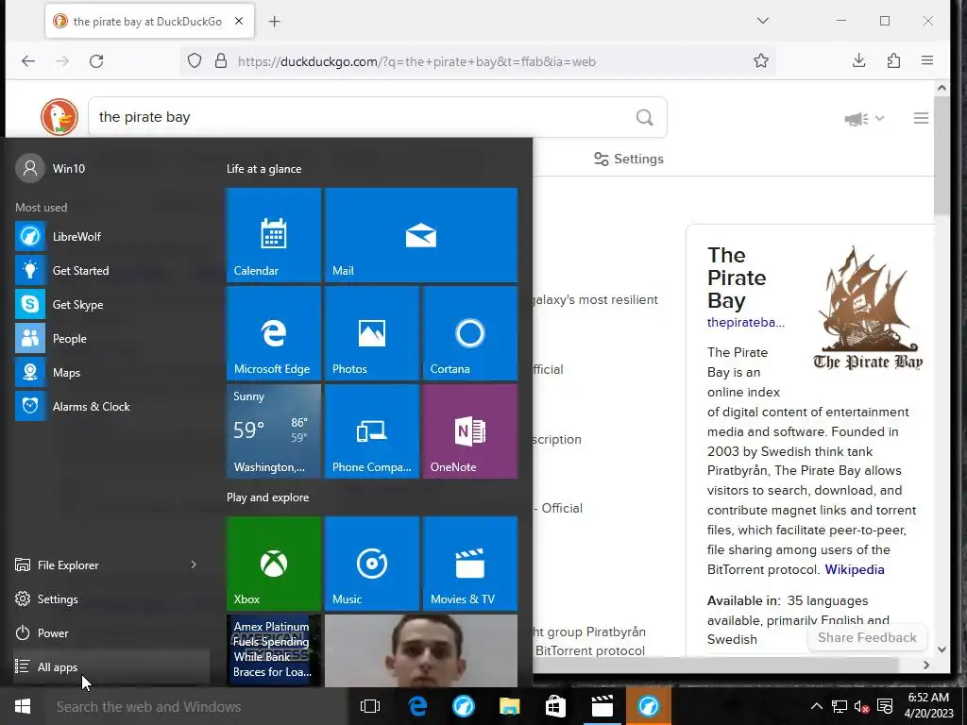Viewport: 967px width, 725px height.
Task: Expand the File Explorer jump list arrow
Action: (x=194, y=565)
